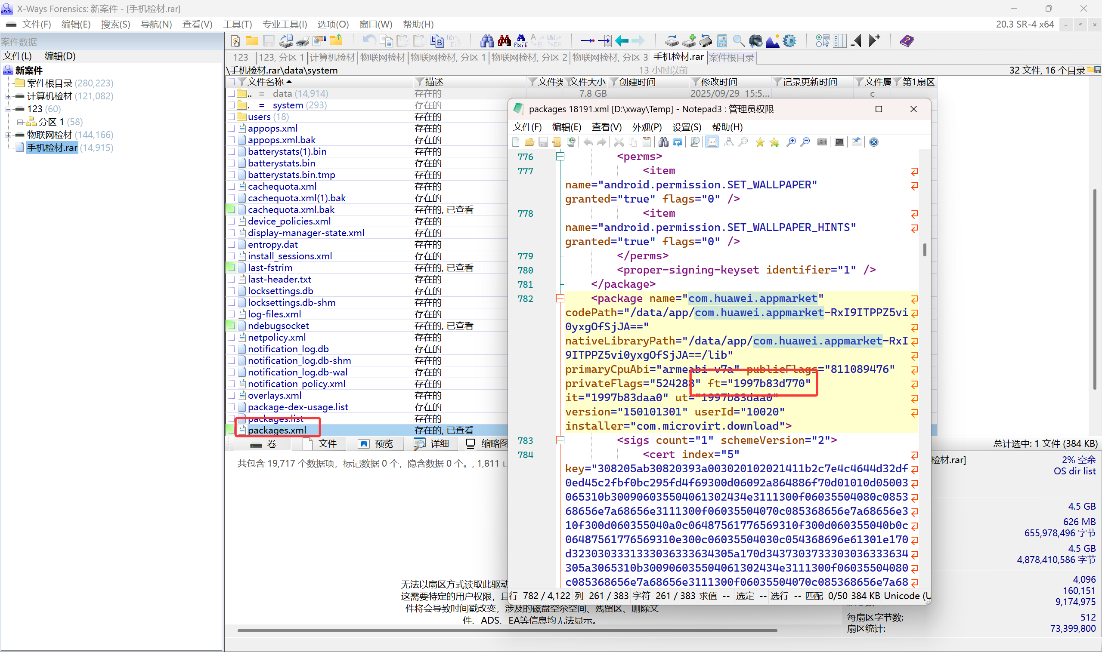This screenshot has height=652, width=1102.
Task: Click the purple help book icon
Action: (906, 41)
